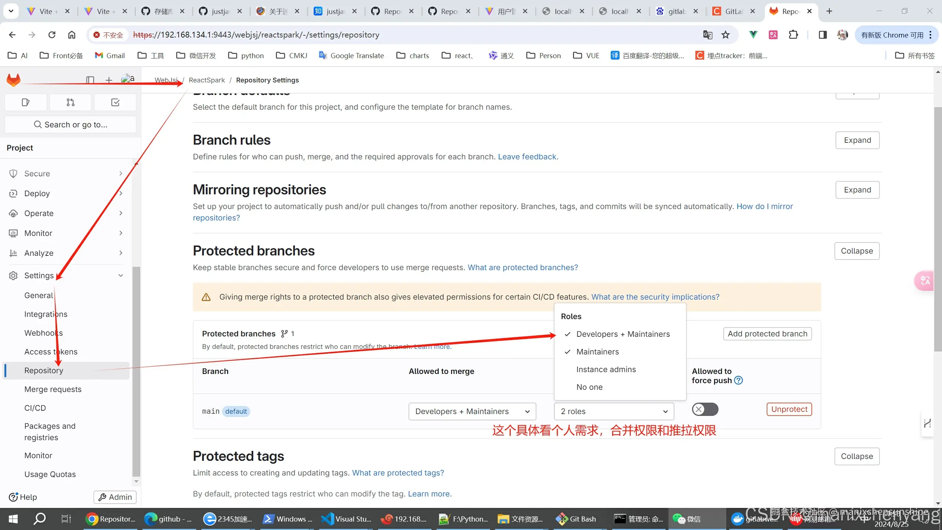Select No one from the Roles menu
This screenshot has height=530, width=942.
(x=589, y=387)
